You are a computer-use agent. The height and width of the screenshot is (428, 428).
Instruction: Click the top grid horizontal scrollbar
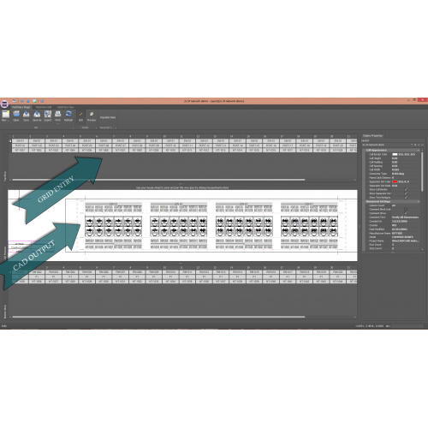point(158,180)
